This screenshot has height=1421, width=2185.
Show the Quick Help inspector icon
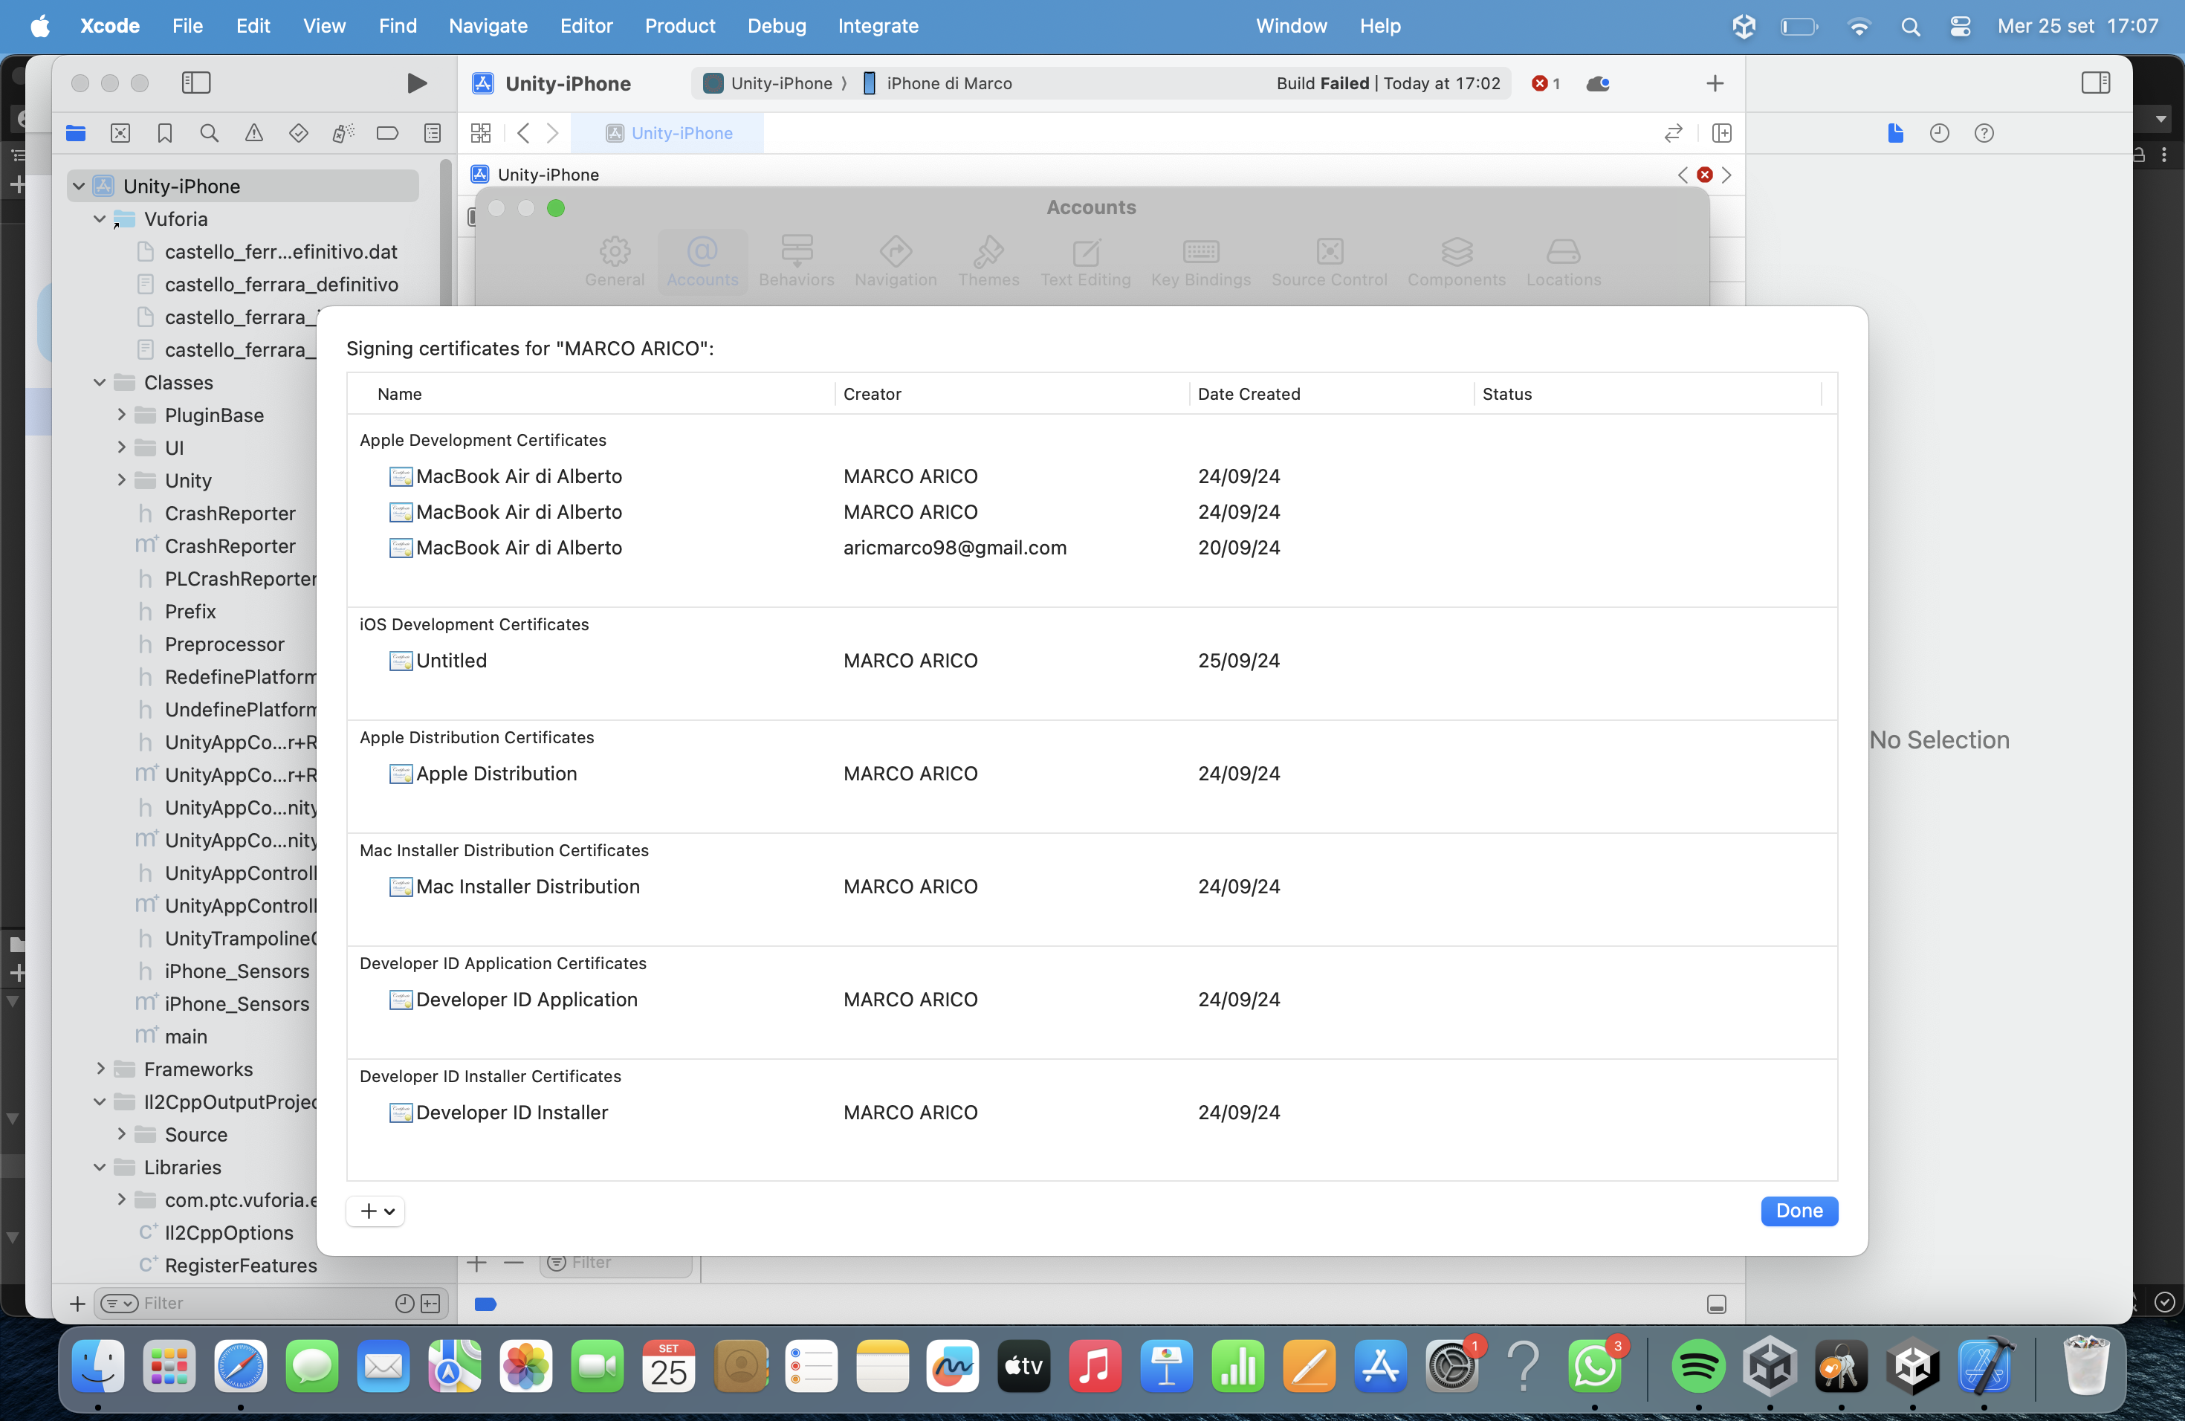(x=1984, y=133)
